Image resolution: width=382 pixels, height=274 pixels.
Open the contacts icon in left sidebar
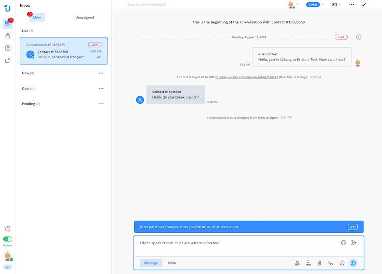tap(8, 48)
